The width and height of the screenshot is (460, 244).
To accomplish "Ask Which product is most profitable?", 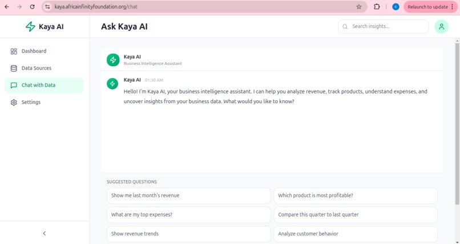I will click(355, 196).
